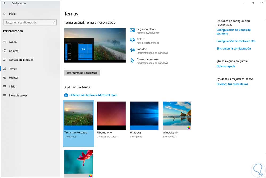Apply the Windows theme thumbnail
The width and height of the screenshot is (266, 178).
(144, 116)
